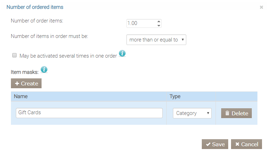268x155 pixels.
Task: Click the info icon beside the activation checkbox
Action: pos(122,53)
